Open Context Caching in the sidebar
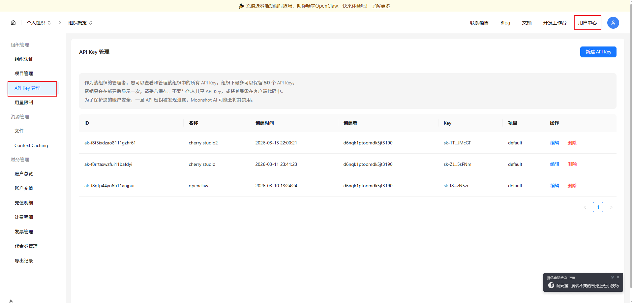 tap(31, 145)
